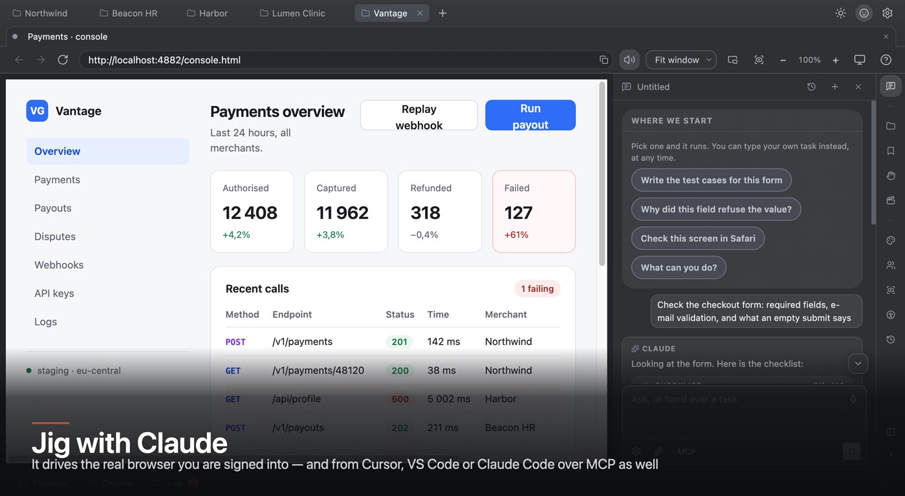
Task: Run 'Why did this field refuse the value?'
Action: (716, 209)
